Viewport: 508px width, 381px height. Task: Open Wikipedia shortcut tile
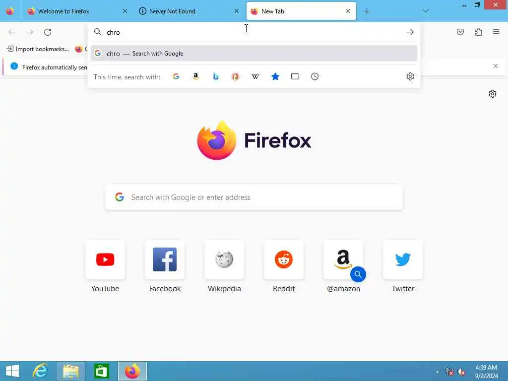(x=224, y=259)
